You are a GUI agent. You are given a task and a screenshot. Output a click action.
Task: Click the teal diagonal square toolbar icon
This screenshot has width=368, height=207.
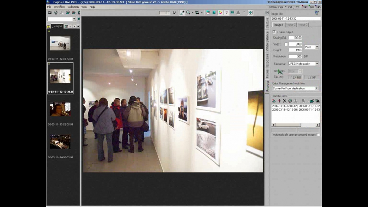coord(214,13)
